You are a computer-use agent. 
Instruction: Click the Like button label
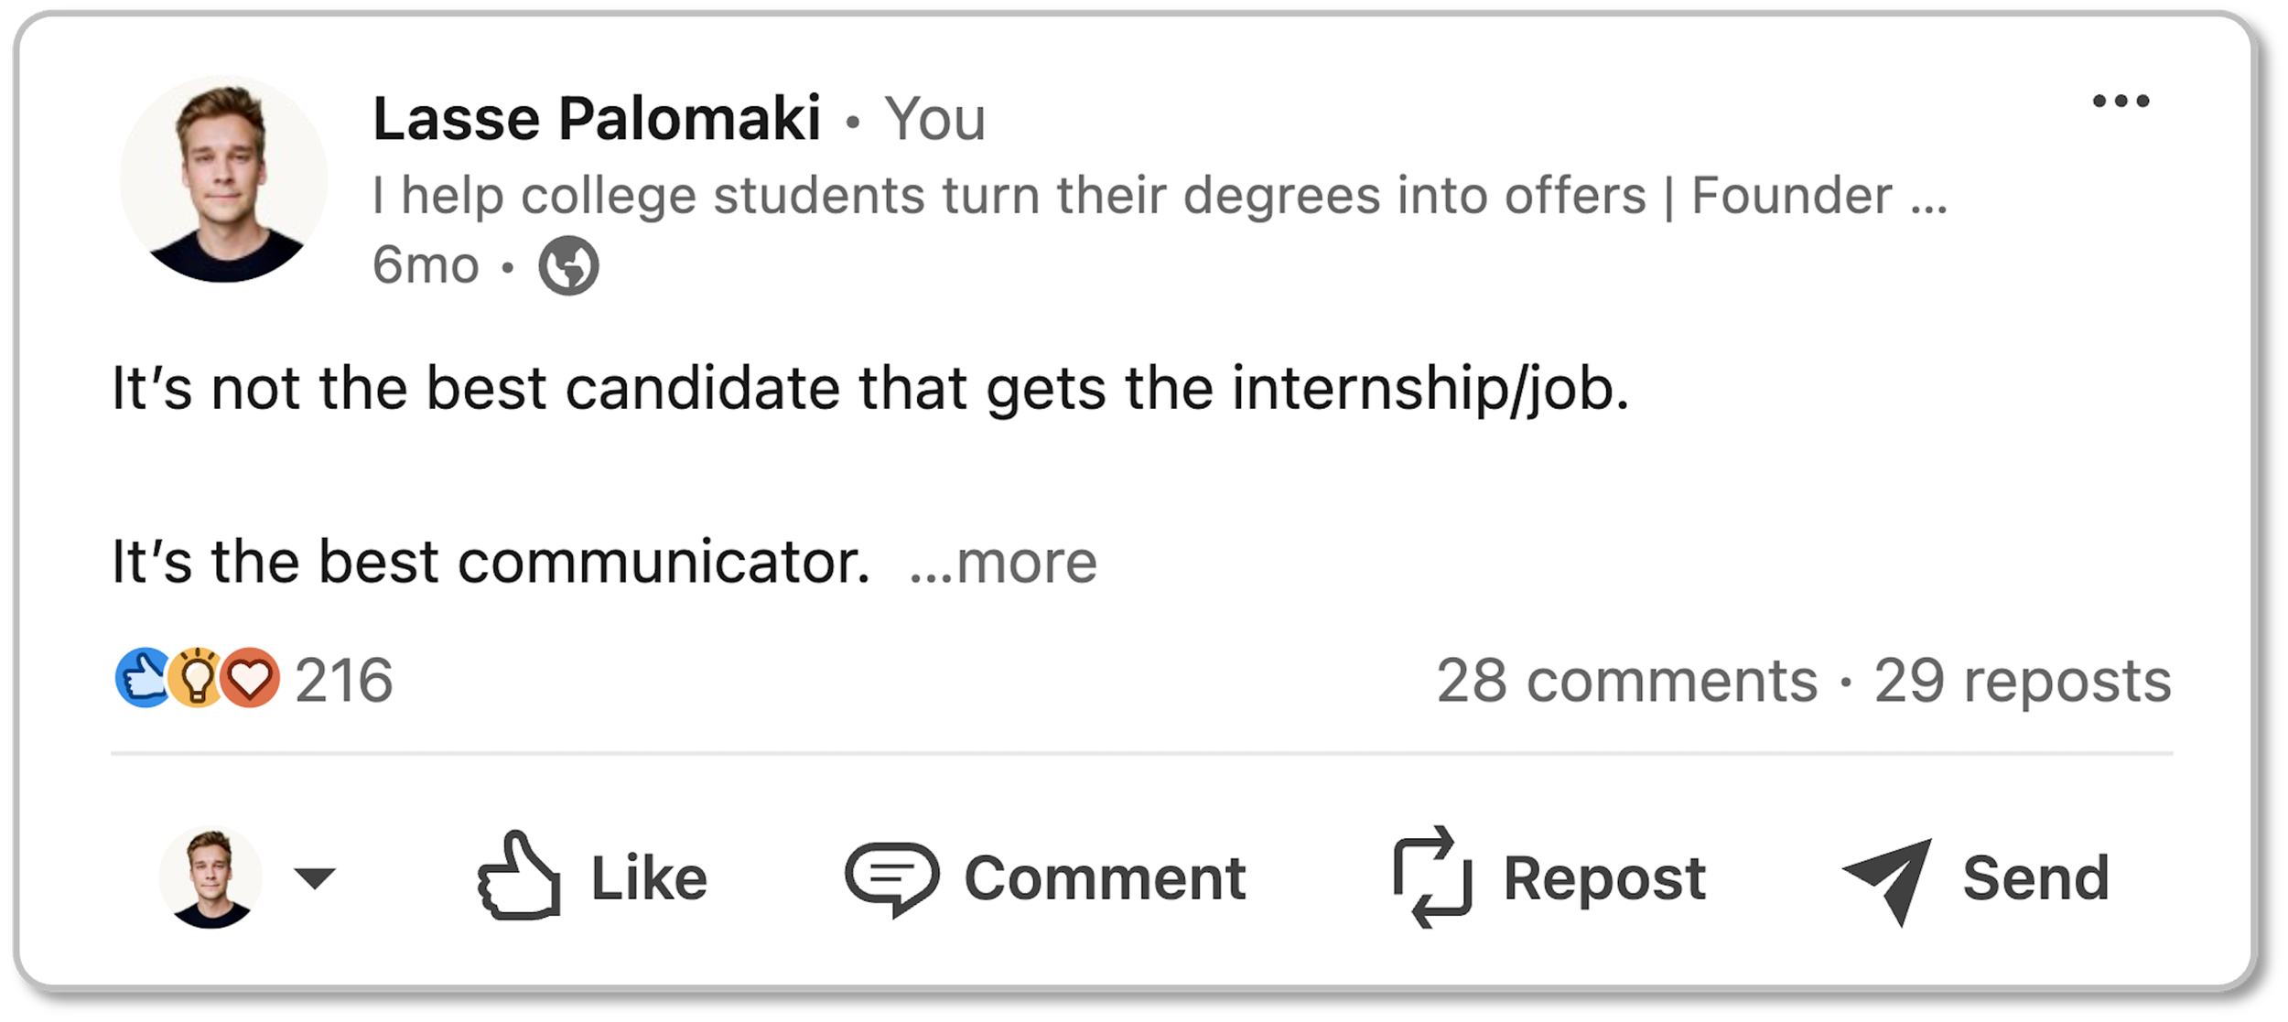[x=649, y=878]
